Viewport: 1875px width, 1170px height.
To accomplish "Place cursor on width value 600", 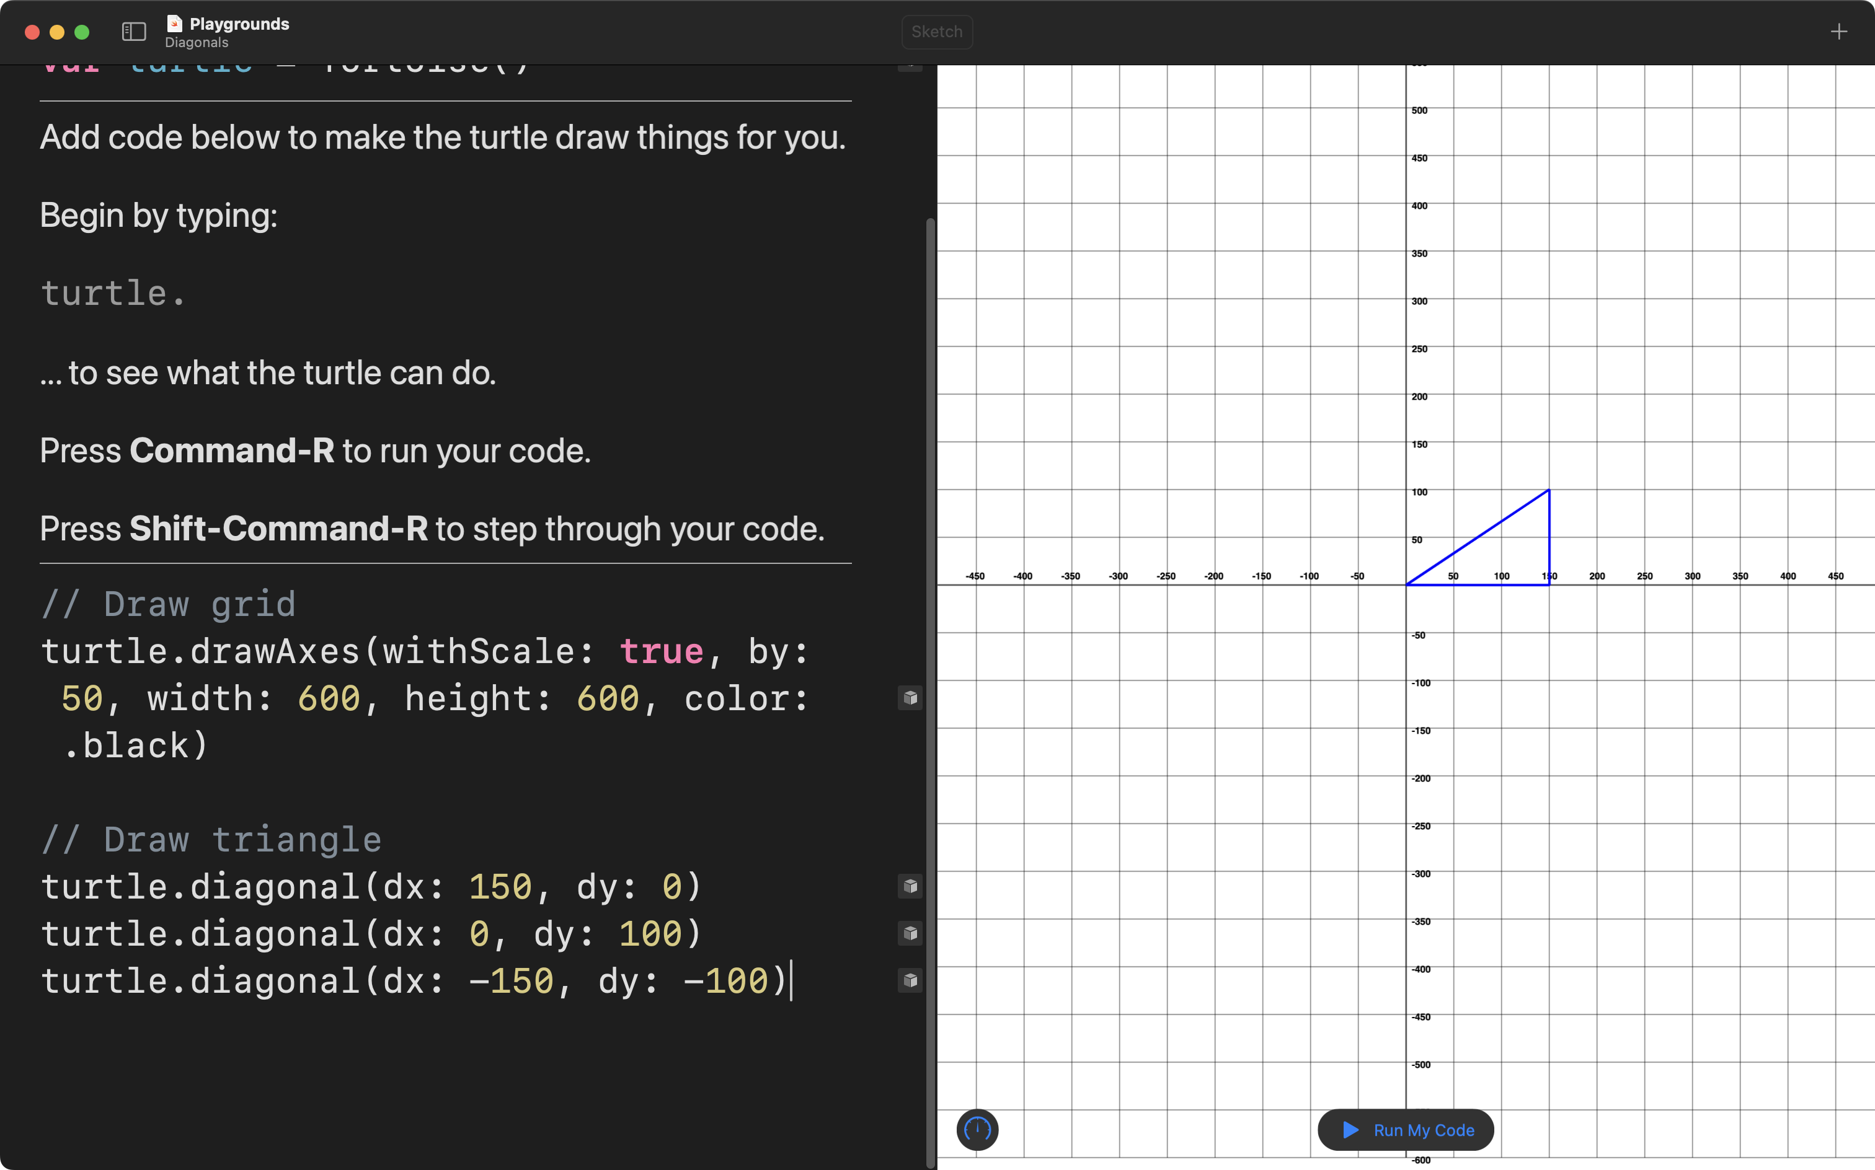I will click(329, 699).
